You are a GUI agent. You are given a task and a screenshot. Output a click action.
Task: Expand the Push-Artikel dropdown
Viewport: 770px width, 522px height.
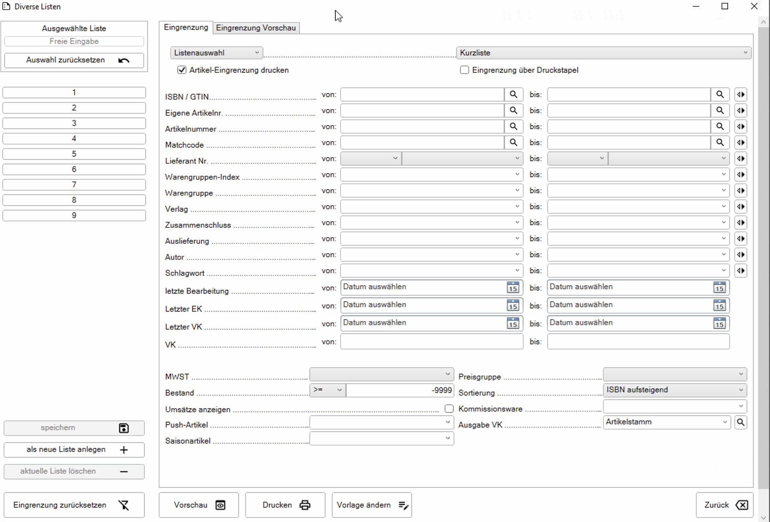(x=381, y=422)
